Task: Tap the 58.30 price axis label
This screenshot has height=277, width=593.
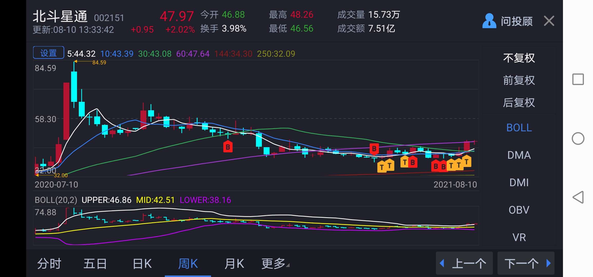Action: pyautogui.click(x=45, y=119)
